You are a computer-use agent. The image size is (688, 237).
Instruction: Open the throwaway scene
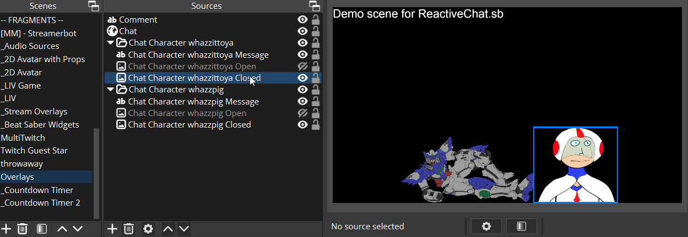[x=46, y=164]
